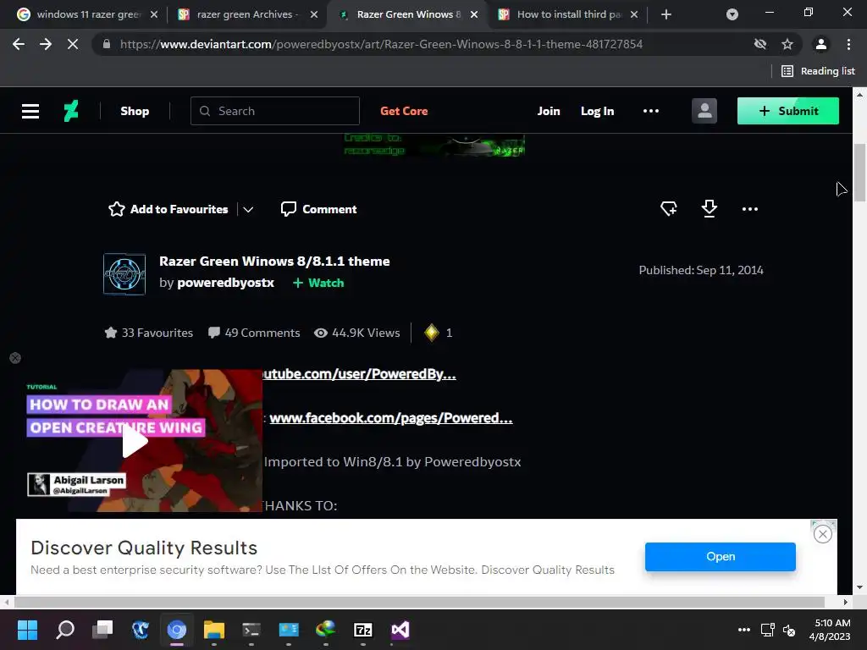
Task: Click 33 Favourites count
Action: click(x=149, y=333)
